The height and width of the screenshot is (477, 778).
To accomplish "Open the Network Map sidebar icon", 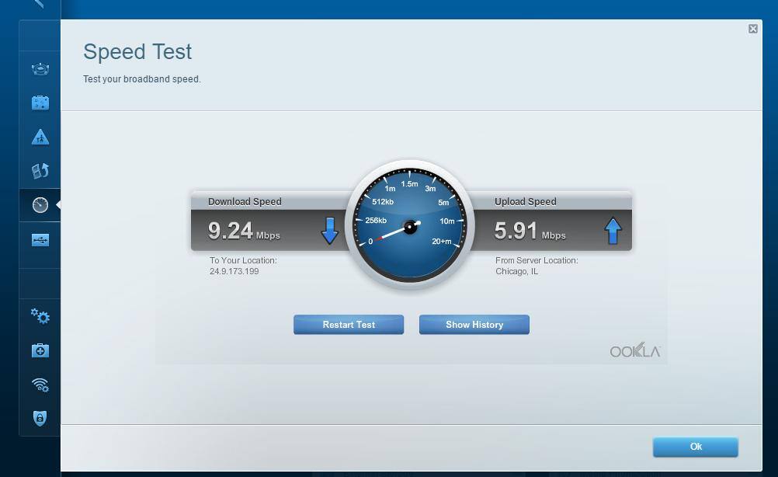I will [40, 69].
